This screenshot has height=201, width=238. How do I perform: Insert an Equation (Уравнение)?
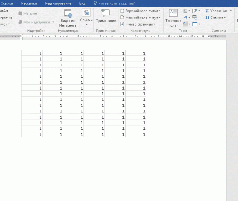click(217, 11)
